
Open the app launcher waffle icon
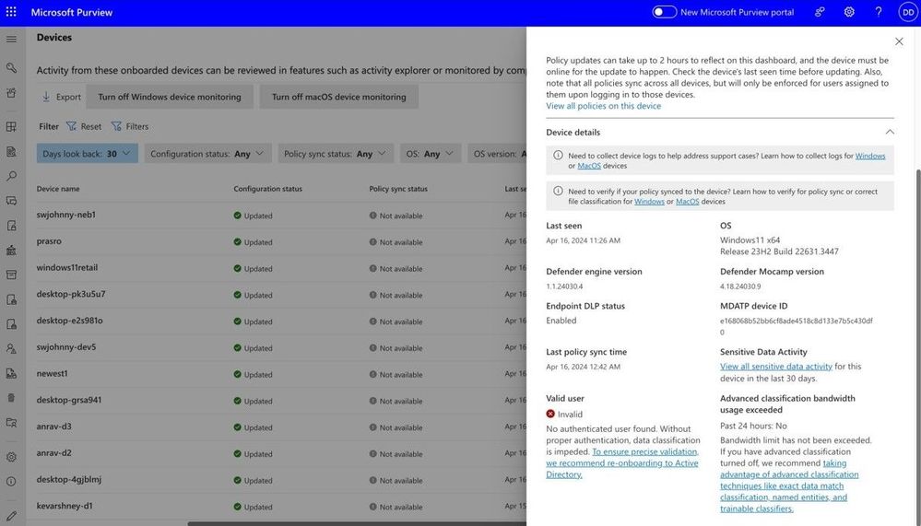point(11,12)
